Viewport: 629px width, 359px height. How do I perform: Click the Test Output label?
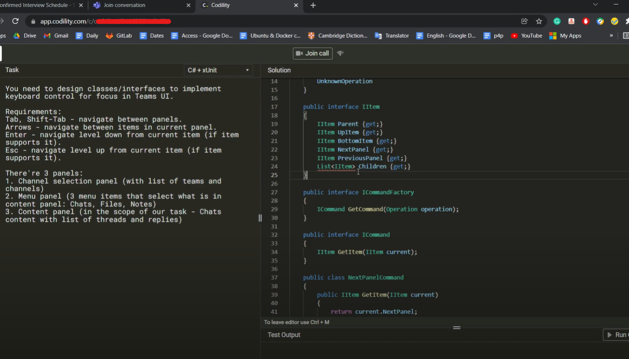(x=284, y=335)
